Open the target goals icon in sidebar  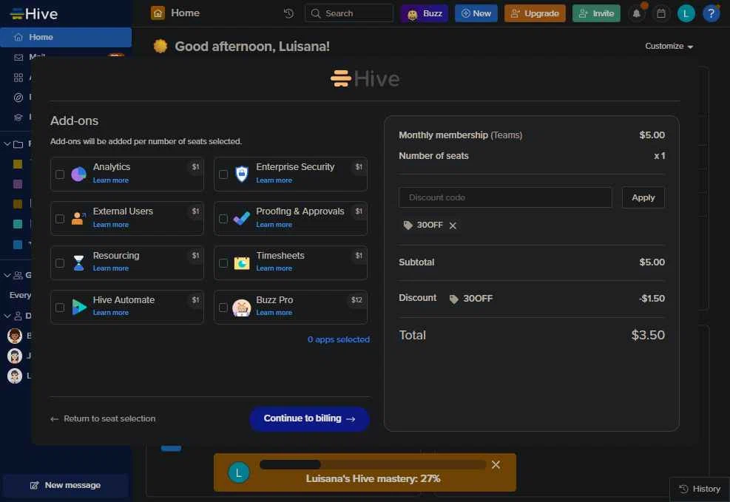point(18,98)
